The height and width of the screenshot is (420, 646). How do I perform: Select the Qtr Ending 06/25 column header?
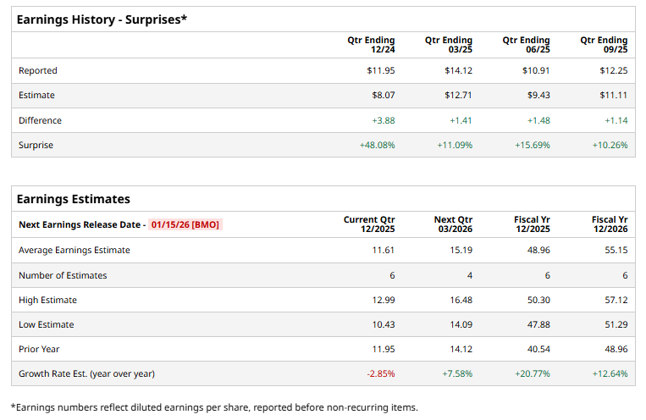click(526, 45)
